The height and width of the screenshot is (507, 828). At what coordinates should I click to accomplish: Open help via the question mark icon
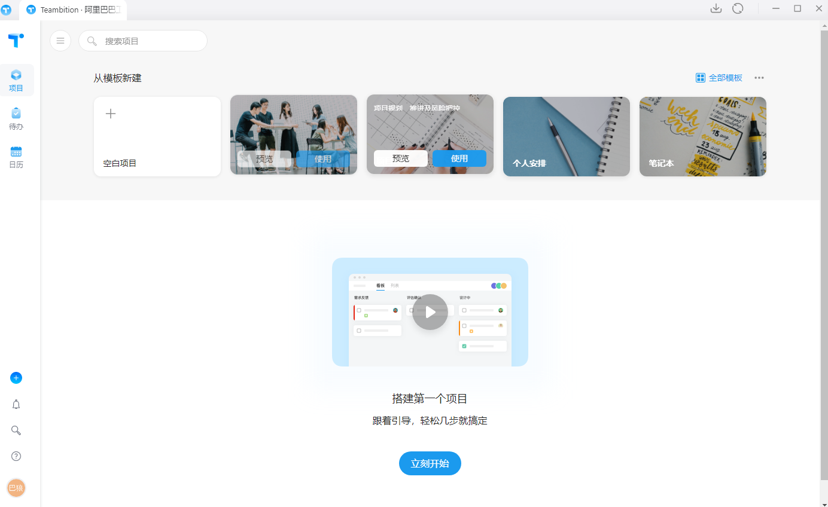16,456
